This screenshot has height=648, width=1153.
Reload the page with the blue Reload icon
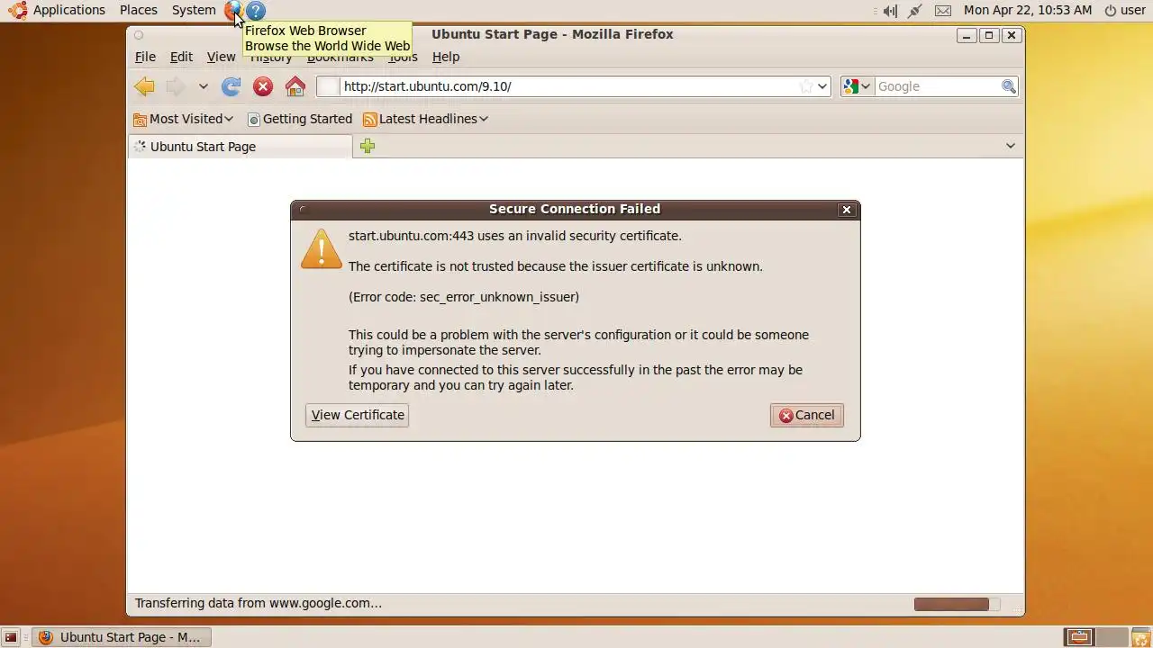click(232, 86)
